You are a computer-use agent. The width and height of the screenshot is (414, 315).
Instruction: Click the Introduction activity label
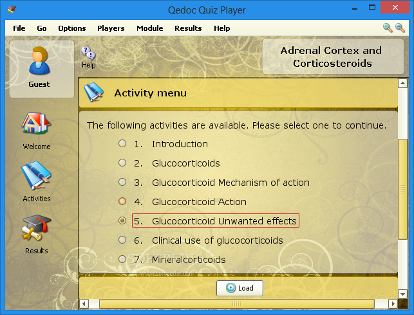(x=180, y=144)
